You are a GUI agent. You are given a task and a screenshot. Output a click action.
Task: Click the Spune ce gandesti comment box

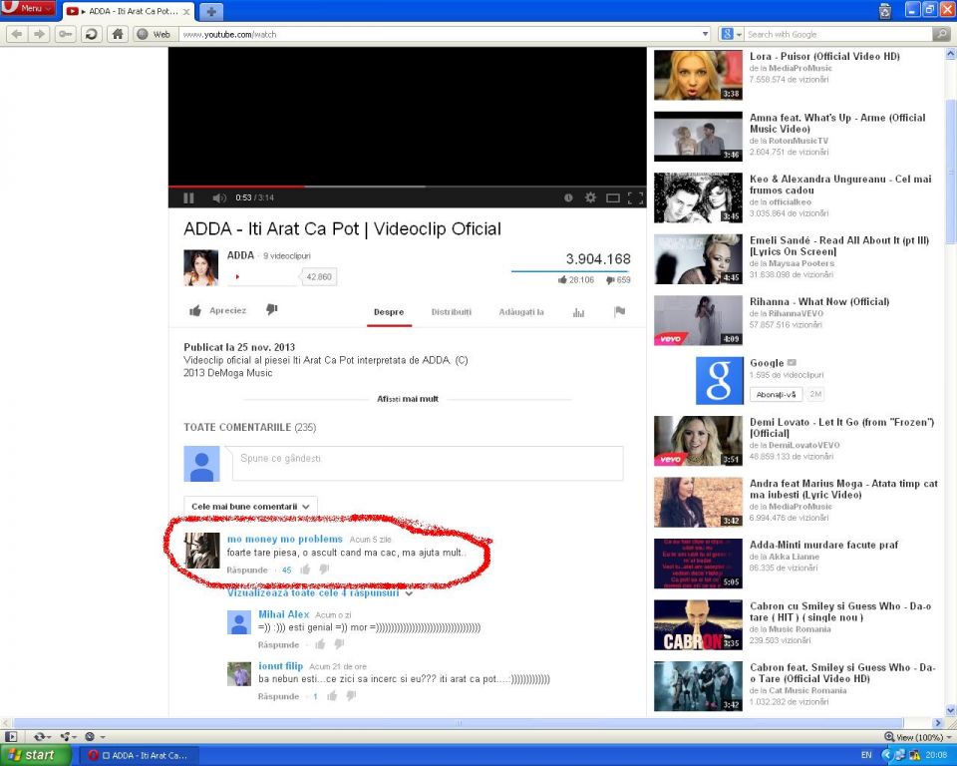click(428, 463)
